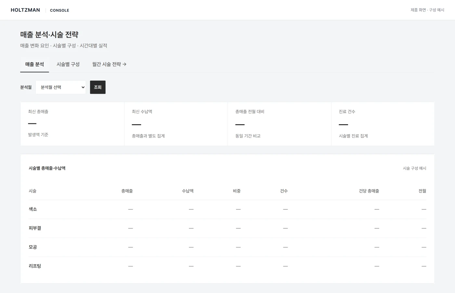Screen dimensions: 455x293
Task: Select the 최신 수납액 card title
Action: [x=142, y=112]
